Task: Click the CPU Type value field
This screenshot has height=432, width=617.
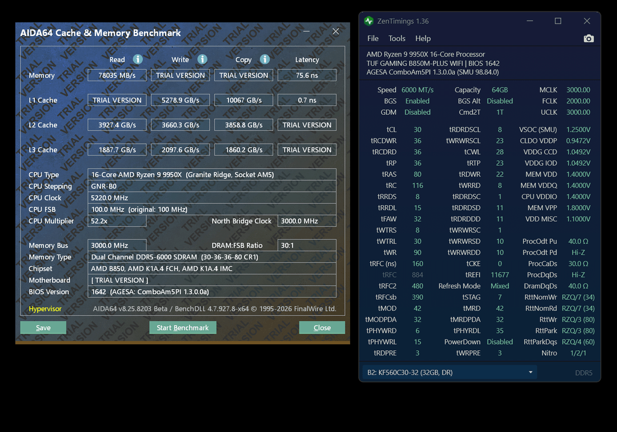Action: coord(212,175)
